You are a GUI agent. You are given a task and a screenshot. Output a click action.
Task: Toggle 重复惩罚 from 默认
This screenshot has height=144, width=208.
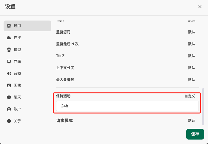click(x=191, y=32)
